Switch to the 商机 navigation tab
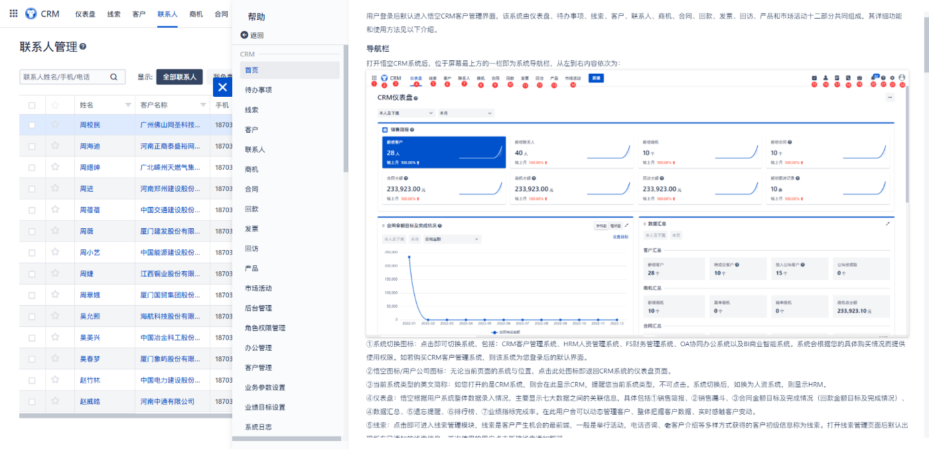 [x=196, y=13]
